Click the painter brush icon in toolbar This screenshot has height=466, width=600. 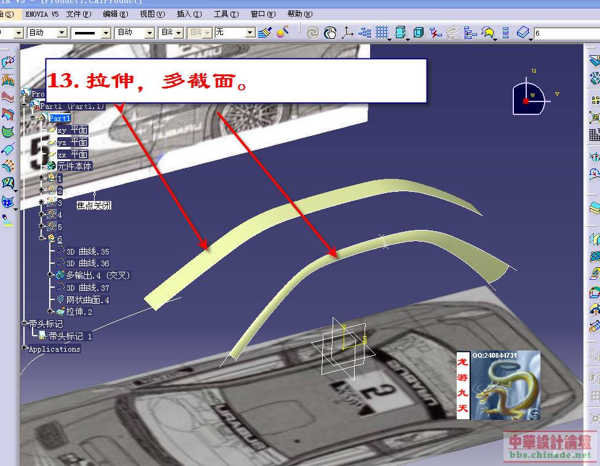tap(265, 33)
